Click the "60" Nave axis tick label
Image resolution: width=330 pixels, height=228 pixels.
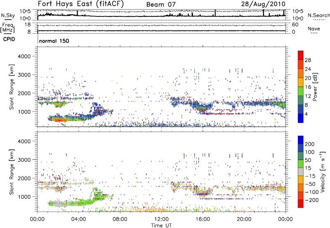pos(295,25)
